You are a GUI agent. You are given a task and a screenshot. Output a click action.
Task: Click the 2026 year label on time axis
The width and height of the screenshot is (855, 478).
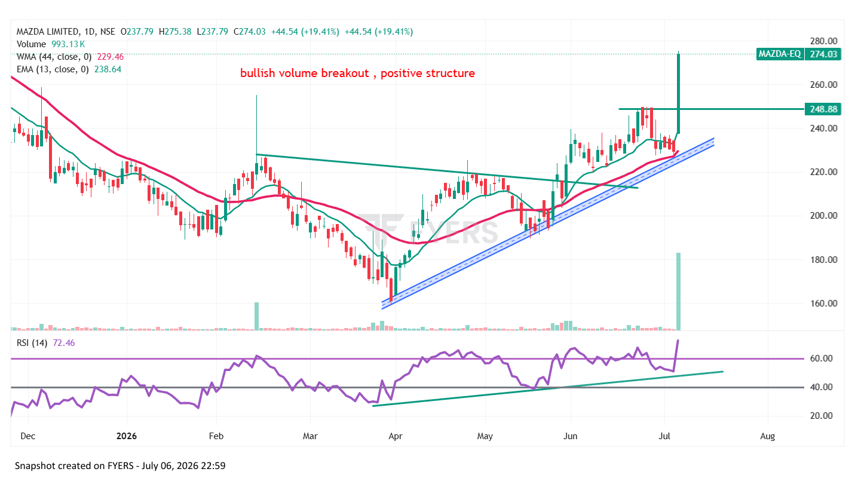click(127, 436)
